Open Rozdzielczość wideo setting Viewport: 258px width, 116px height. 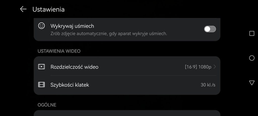(127, 67)
